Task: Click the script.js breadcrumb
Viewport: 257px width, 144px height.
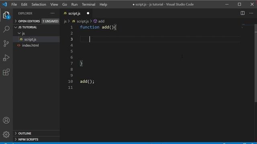Action: click(x=83, y=21)
